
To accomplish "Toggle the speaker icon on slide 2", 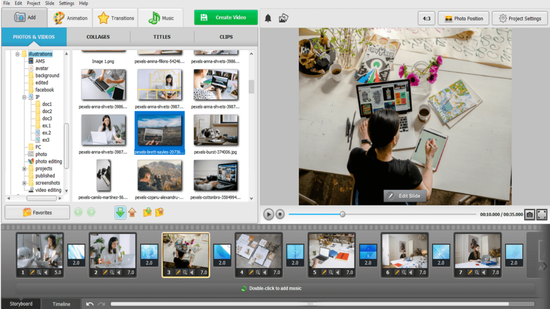I will tap(119, 272).
